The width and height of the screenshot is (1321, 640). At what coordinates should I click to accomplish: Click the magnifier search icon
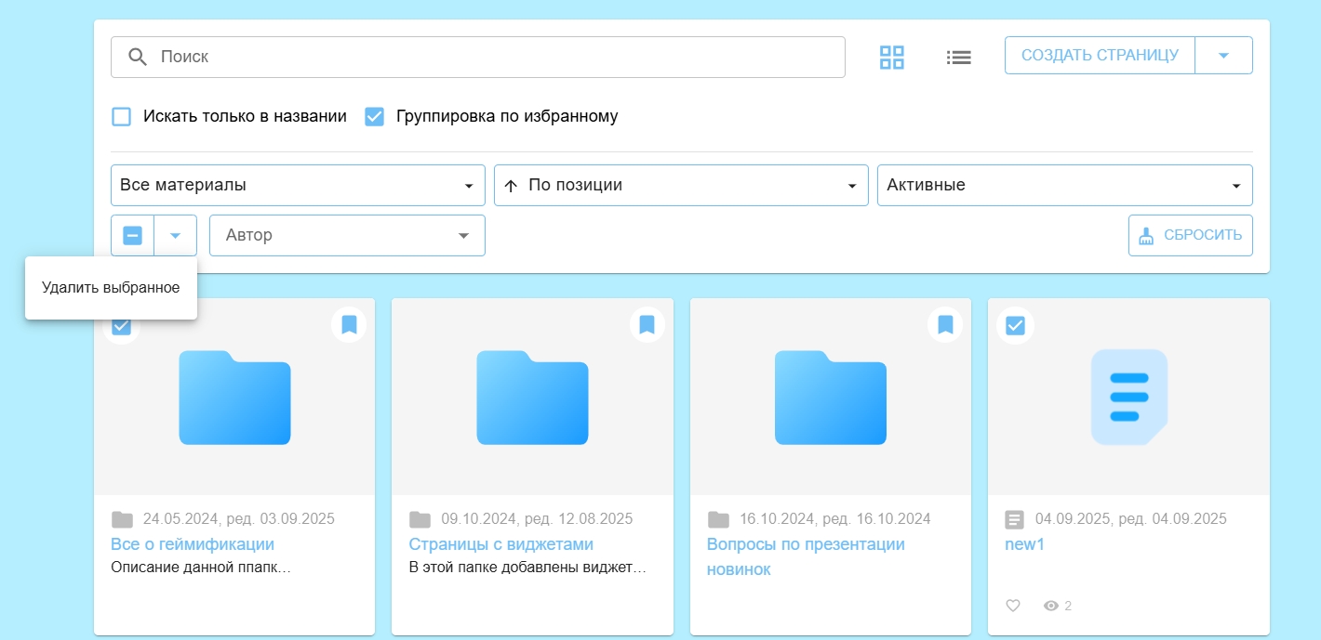pyautogui.click(x=138, y=57)
